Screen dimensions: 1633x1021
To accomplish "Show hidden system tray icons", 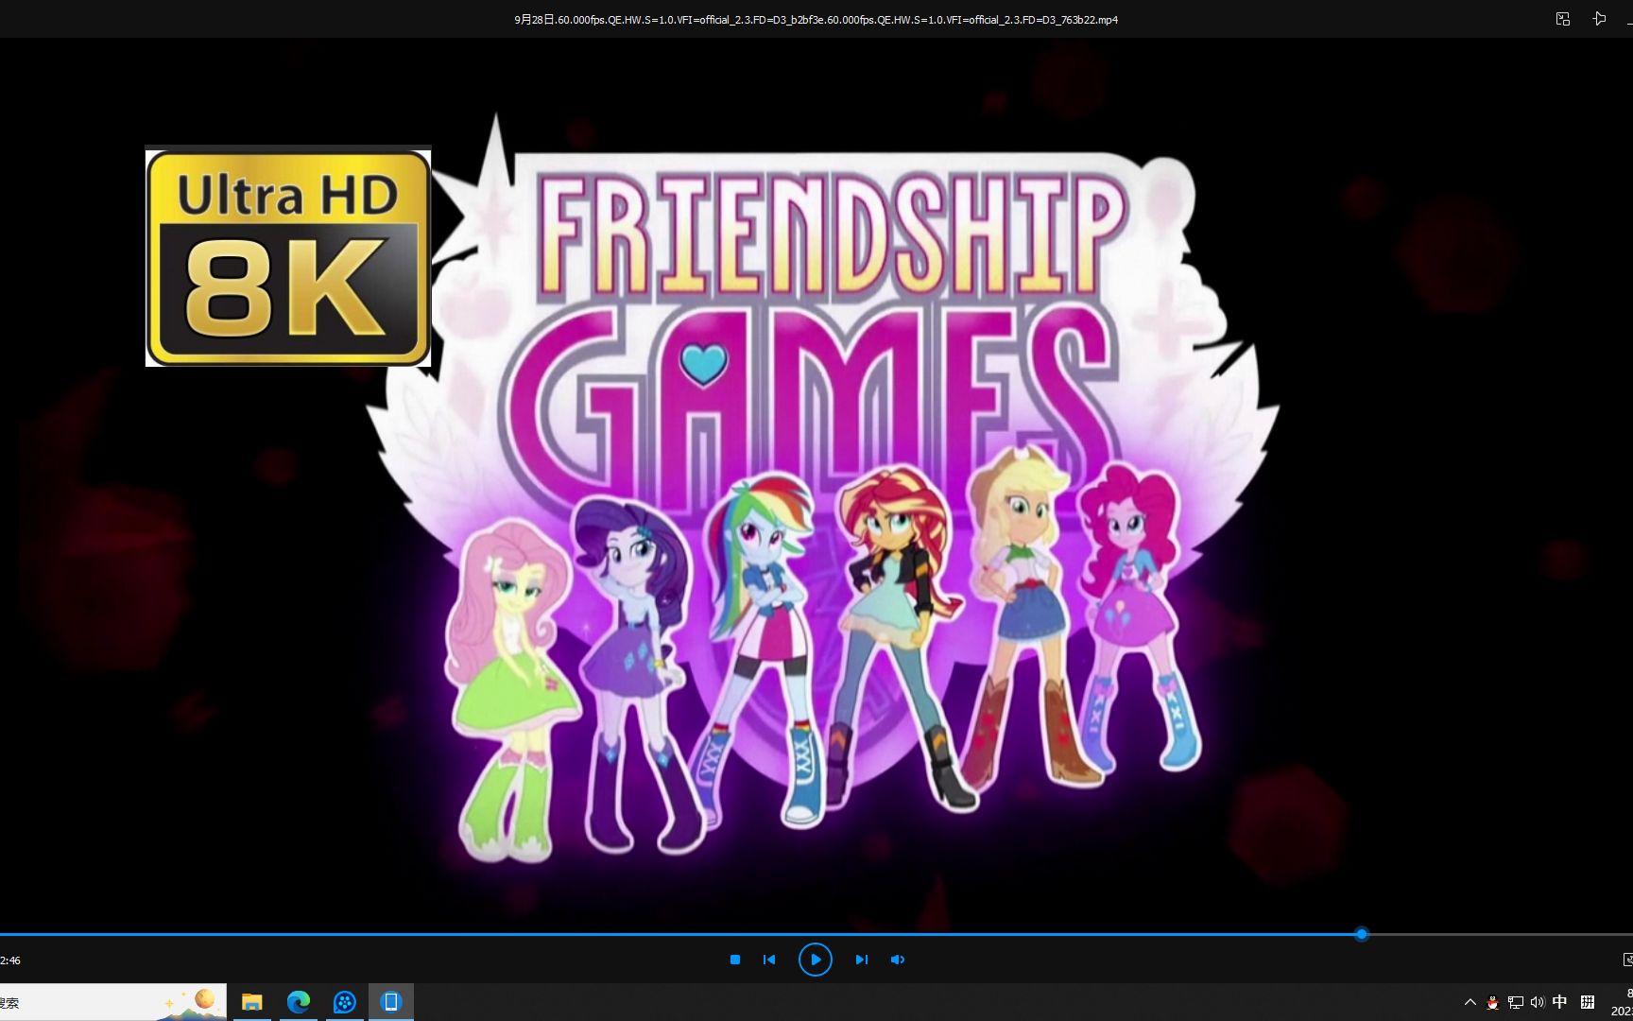I will [1470, 1002].
